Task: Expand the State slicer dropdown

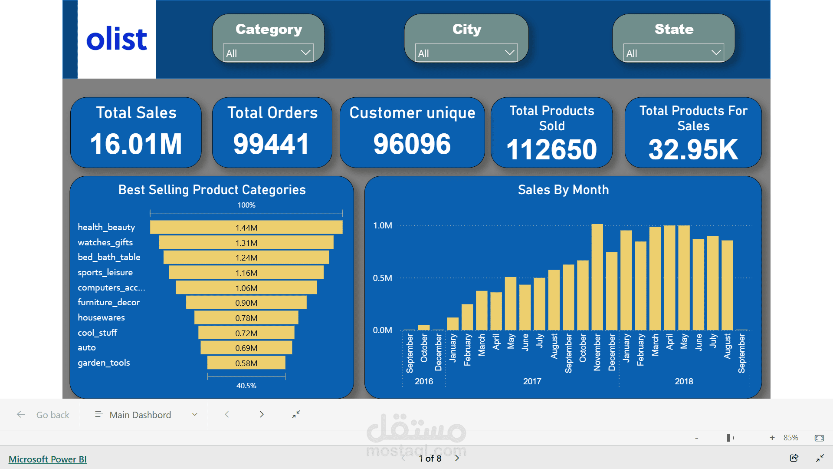Action: [673, 53]
